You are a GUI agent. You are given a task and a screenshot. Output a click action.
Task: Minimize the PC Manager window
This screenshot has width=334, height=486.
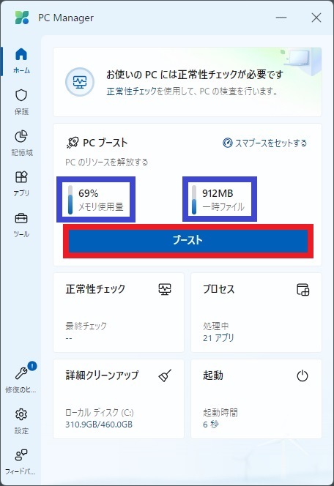coord(281,18)
